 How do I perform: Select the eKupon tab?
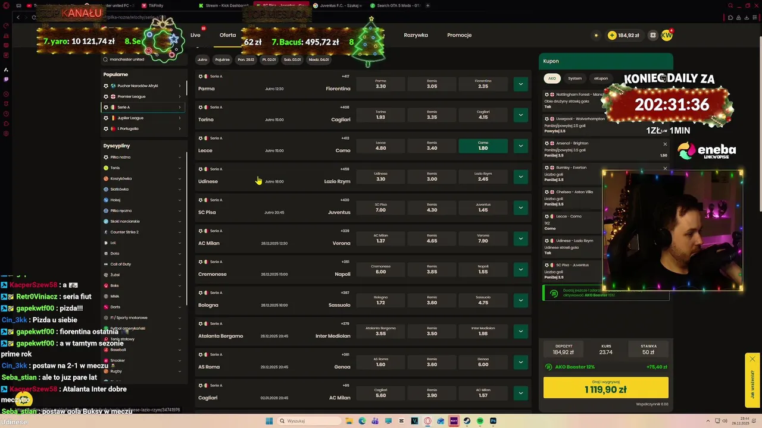[601, 78]
